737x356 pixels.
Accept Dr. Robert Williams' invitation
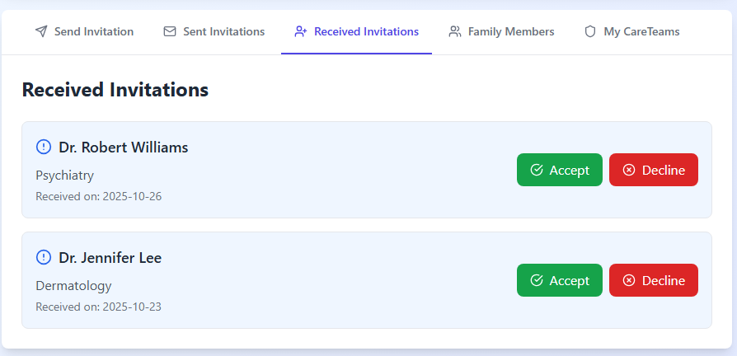click(x=560, y=171)
